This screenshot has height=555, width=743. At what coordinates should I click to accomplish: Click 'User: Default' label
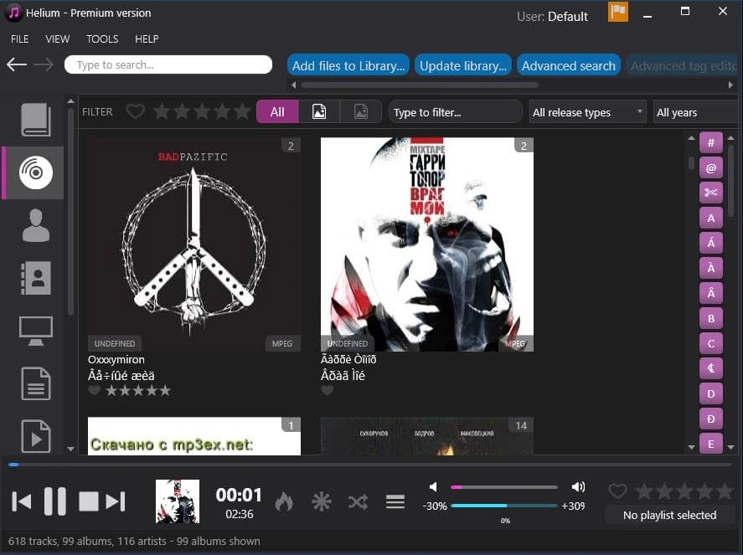click(x=552, y=17)
